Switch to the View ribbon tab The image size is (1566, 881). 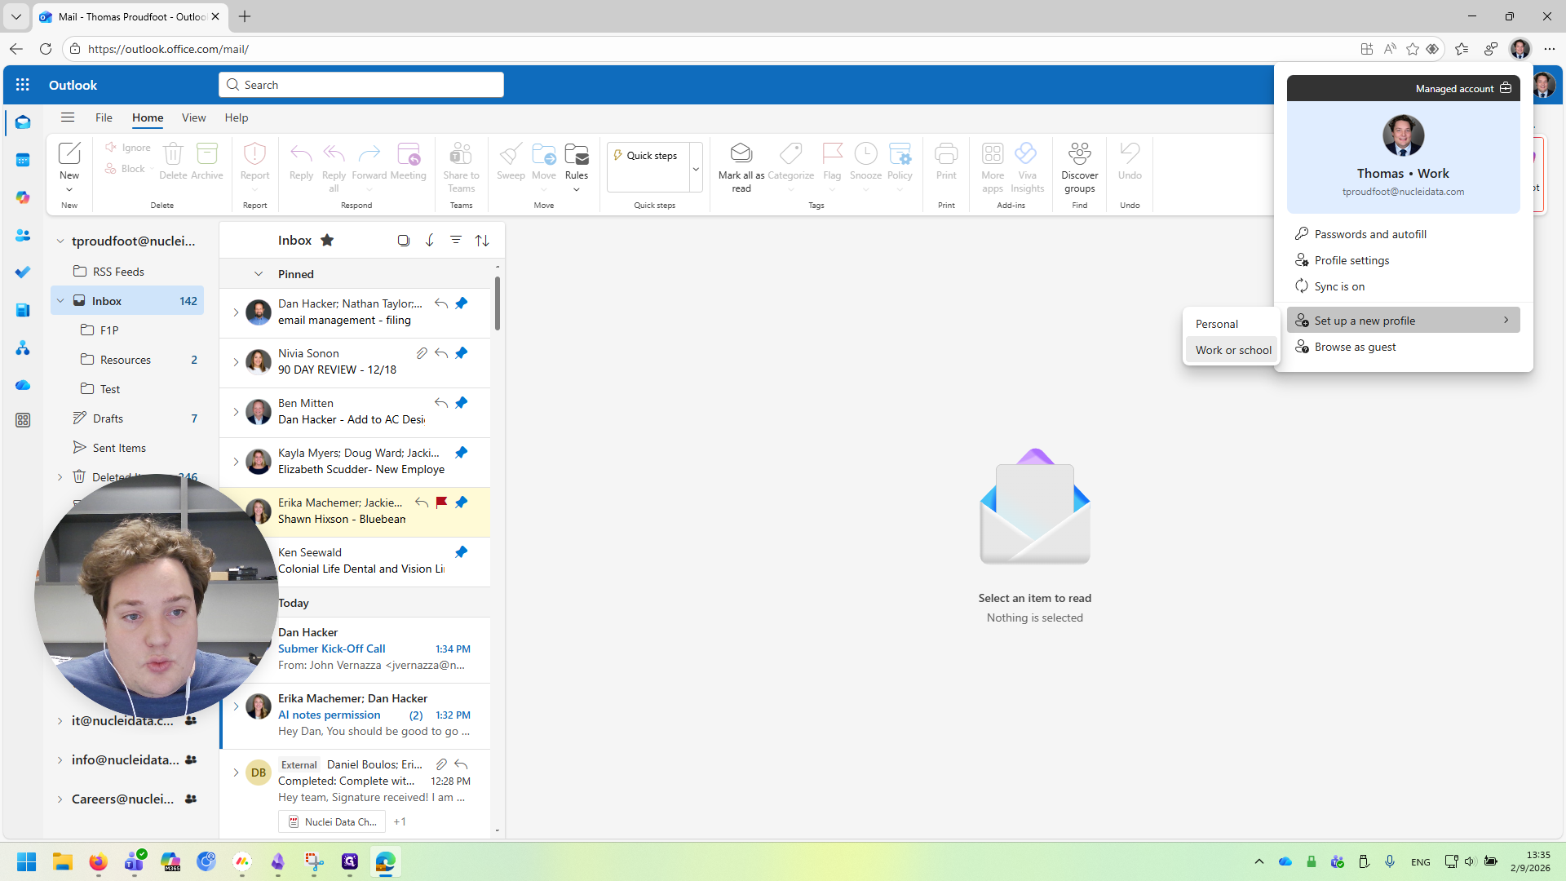click(x=193, y=117)
